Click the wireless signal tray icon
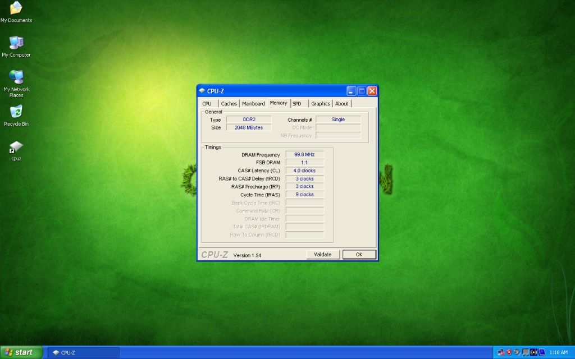 pyautogui.click(x=533, y=352)
